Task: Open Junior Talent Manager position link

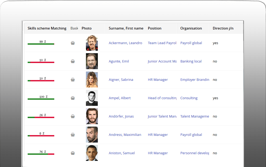Action: coord(162,116)
